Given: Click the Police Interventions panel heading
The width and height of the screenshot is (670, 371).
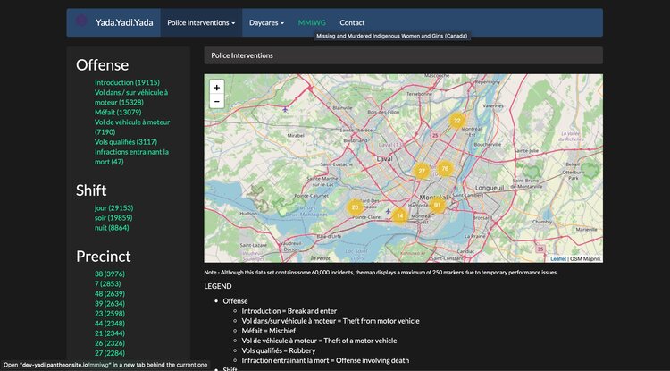Looking at the screenshot, I should pos(404,55).
